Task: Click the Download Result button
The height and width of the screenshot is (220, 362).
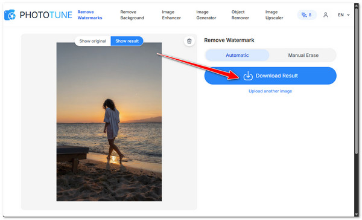Action: (x=270, y=76)
